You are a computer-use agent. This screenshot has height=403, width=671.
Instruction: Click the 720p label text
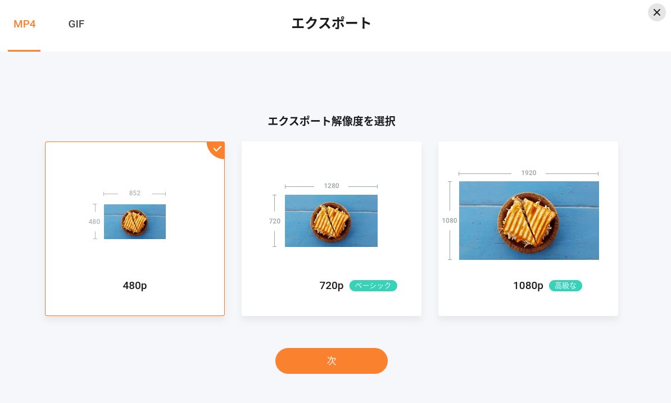pos(331,286)
